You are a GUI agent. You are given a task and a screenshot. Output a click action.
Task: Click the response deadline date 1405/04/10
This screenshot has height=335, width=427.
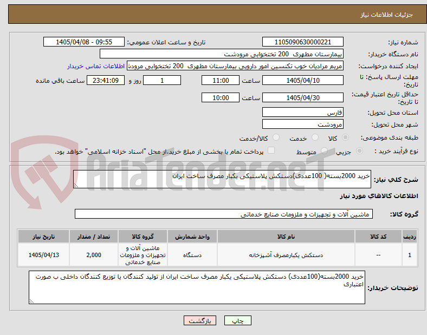click(302, 81)
